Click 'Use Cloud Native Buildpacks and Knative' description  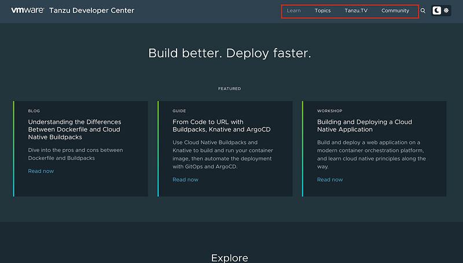tap(223, 154)
